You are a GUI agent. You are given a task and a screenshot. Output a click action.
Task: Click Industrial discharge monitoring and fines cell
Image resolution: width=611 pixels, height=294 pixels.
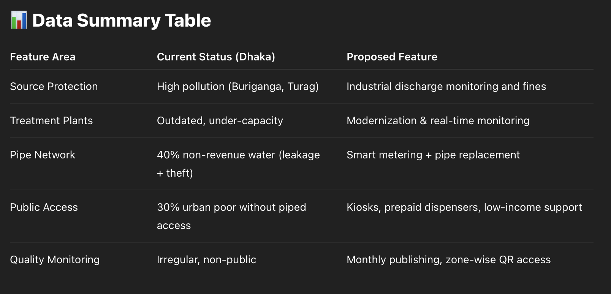tap(446, 87)
